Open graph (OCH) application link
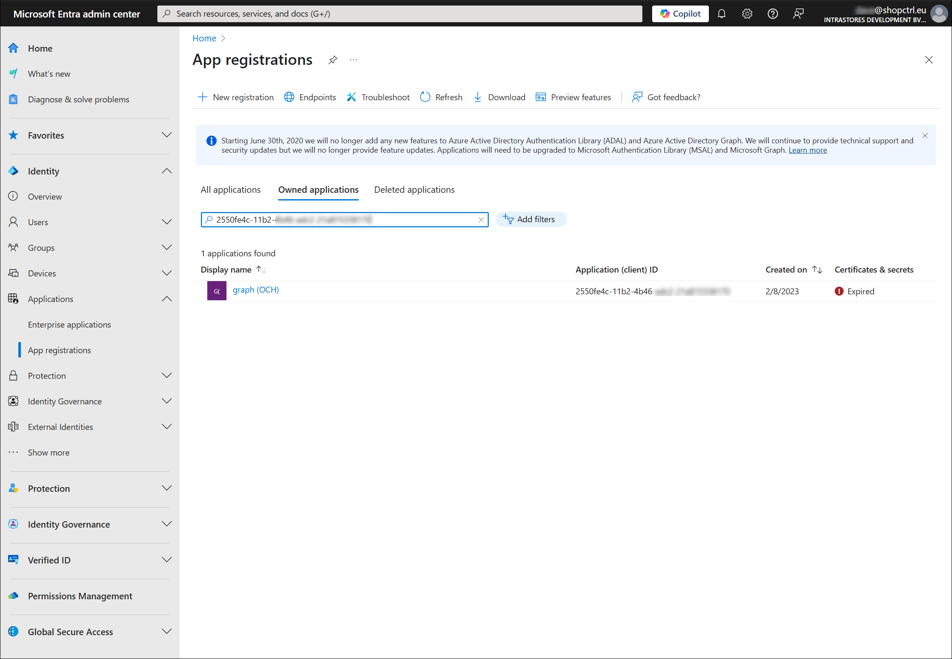The height and width of the screenshot is (659, 952). tap(256, 290)
